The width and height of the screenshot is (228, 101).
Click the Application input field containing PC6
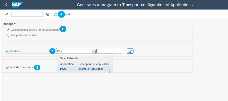(74, 51)
